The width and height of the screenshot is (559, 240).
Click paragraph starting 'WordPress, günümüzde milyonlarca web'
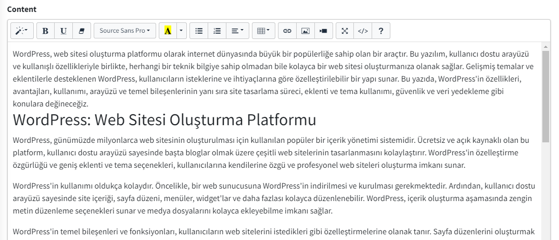(x=271, y=153)
